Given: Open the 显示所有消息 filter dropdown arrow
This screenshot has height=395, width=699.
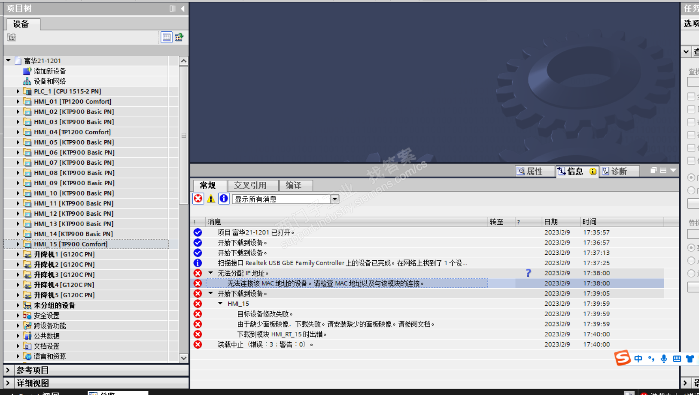Looking at the screenshot, I should click(x=335, y=199).
